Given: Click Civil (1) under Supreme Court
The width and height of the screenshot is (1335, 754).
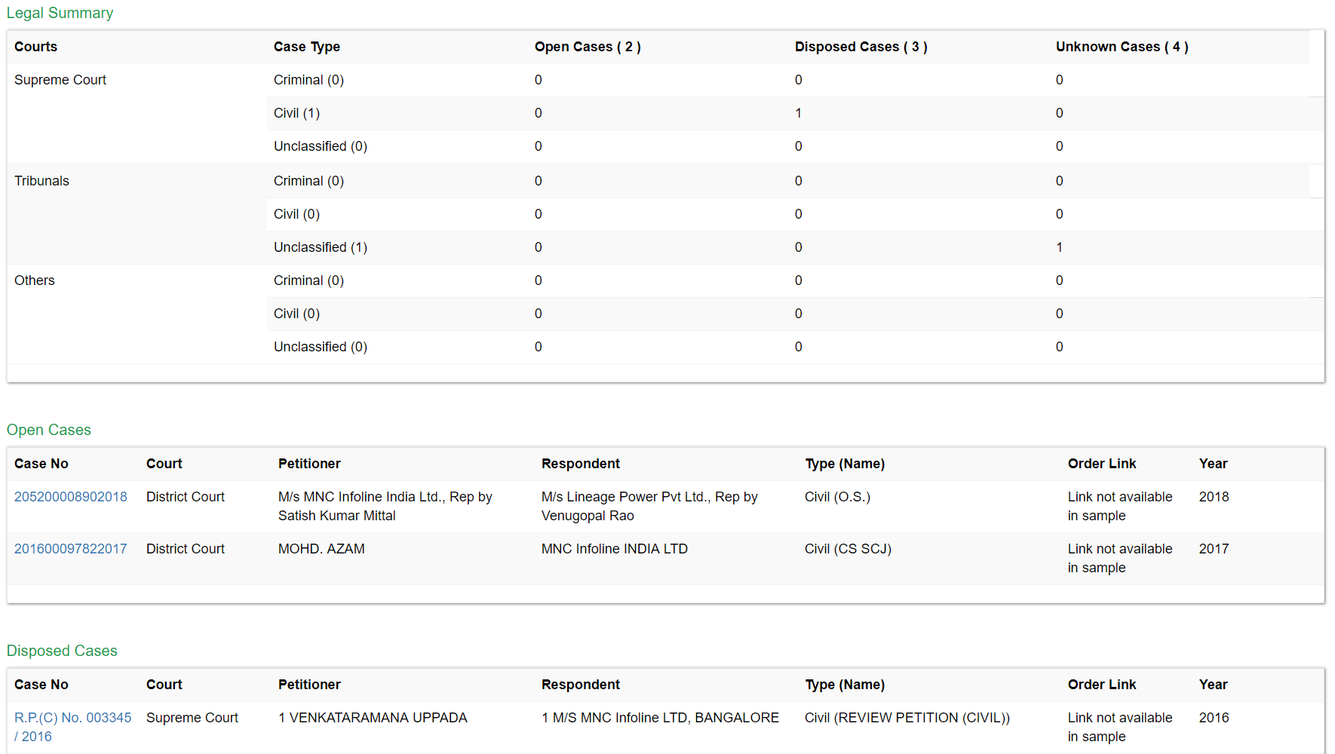Looking at the screenshot, I should (296, 113).
